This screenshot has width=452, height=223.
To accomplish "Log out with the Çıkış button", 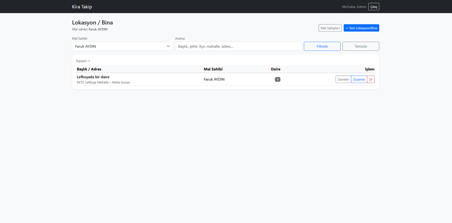I will 373,7.
